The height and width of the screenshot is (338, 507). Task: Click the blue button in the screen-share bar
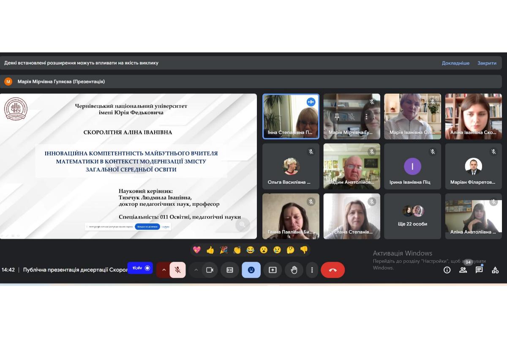147,226
